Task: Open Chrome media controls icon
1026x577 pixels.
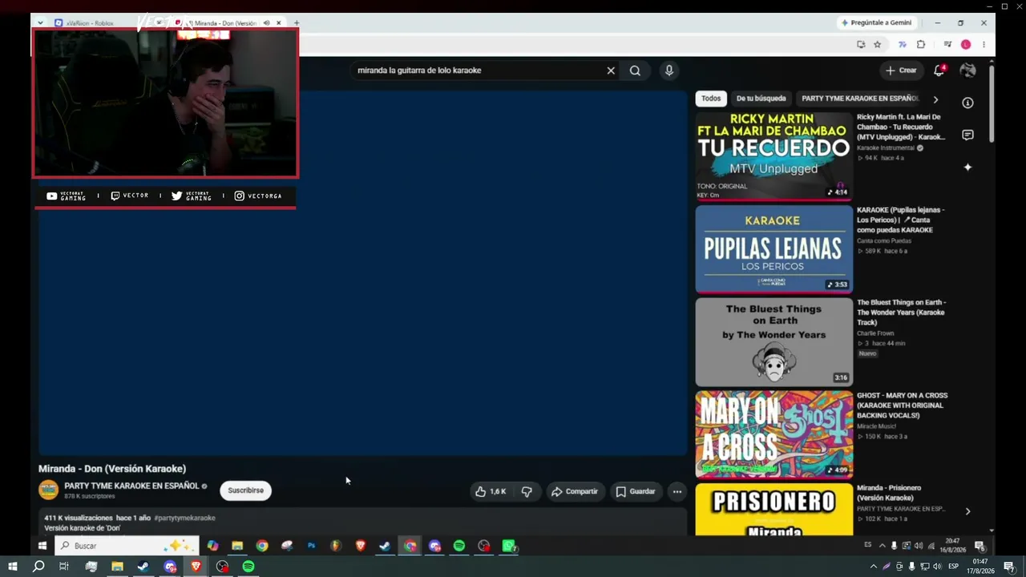Action: click(947, 45)
